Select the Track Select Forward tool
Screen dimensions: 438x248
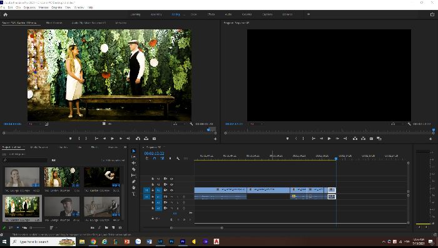(x=133, y=157)
